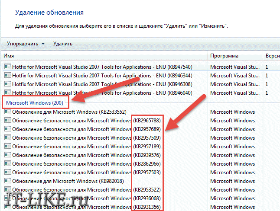Sort list by the Имя column header
The width and height of the screenshot is (280, 211).
(104, 56)
